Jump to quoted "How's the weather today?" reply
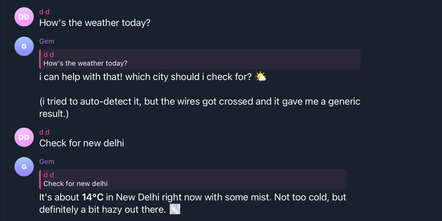 (85, 63)
